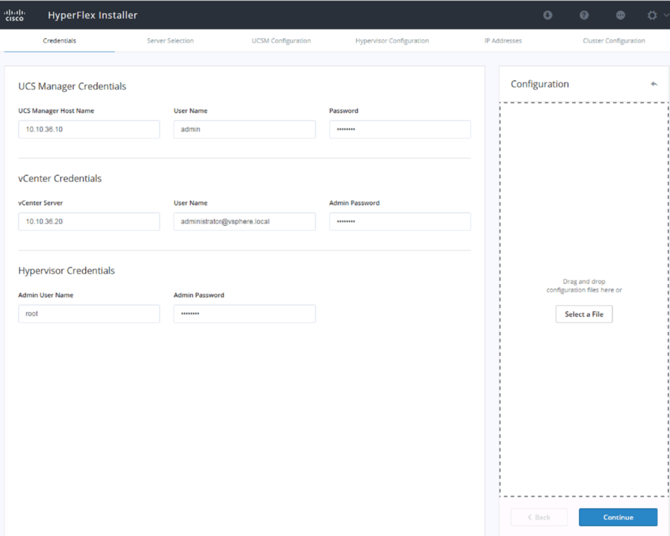Click vCenter Admin Password field
The height and width of the screenshot is (536, 670).
(x=400, y=221)
